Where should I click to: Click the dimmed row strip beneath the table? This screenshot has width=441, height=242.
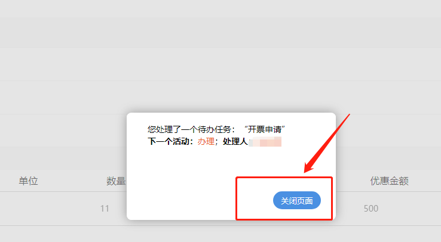pyautogui.click(x=220, y=234)
